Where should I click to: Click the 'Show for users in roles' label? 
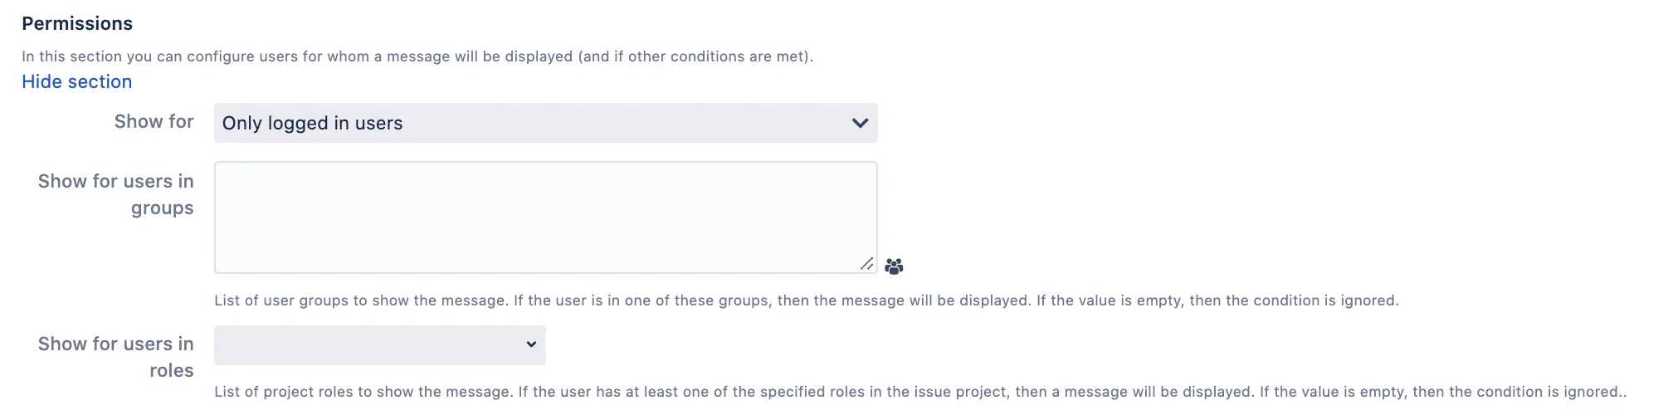(x=115, y=357)
